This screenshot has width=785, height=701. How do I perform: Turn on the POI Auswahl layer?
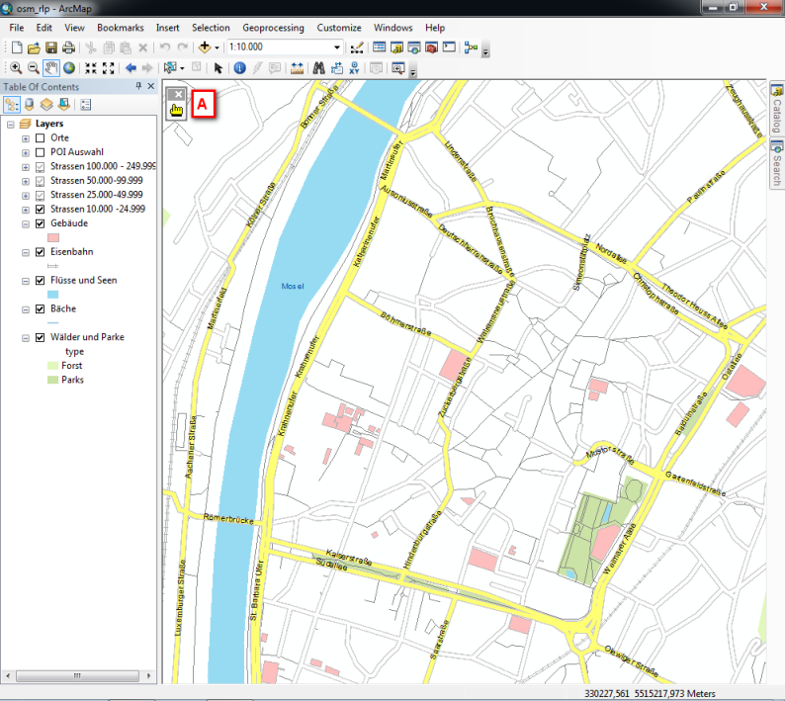coord(40,152)
